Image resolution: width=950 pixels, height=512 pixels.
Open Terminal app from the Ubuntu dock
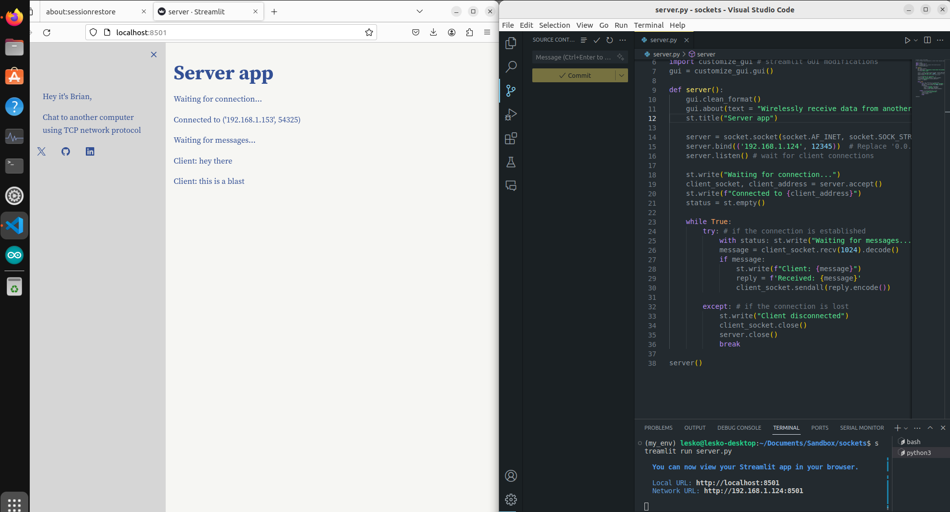14,166
